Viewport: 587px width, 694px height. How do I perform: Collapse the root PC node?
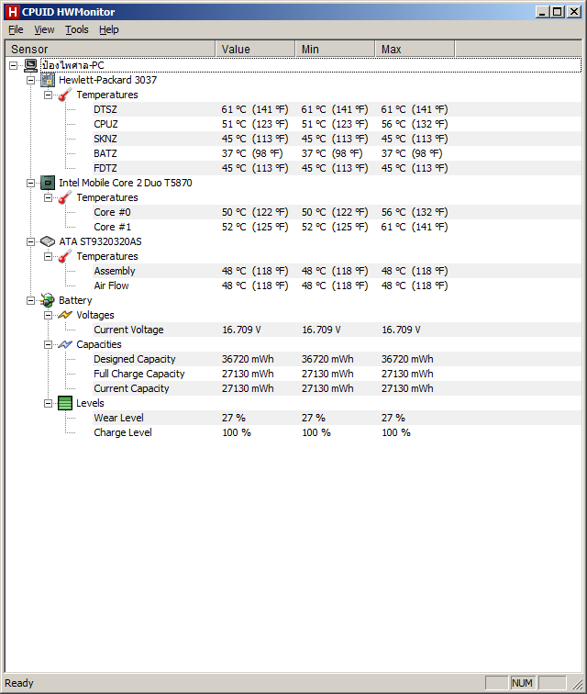tap(13, 65)
